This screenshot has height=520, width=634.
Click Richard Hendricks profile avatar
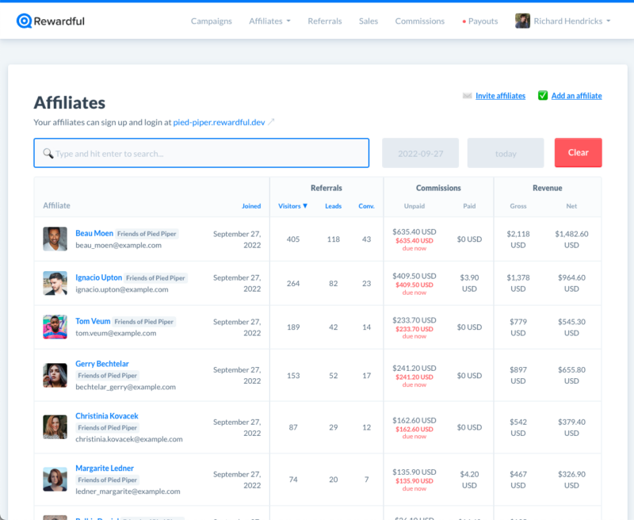tap(522, 21)
